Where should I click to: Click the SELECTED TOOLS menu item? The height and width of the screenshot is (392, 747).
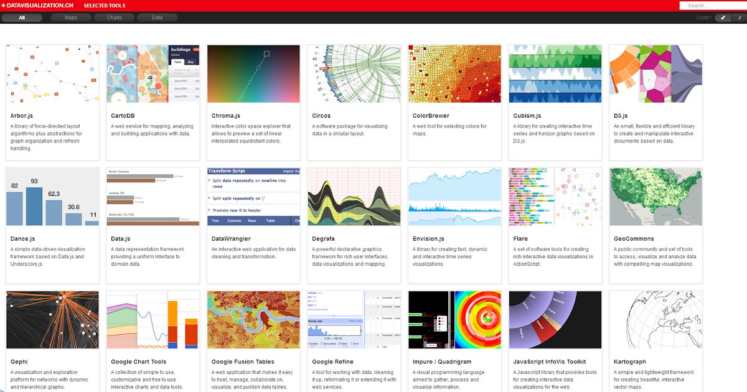click(x=103, y=5)
